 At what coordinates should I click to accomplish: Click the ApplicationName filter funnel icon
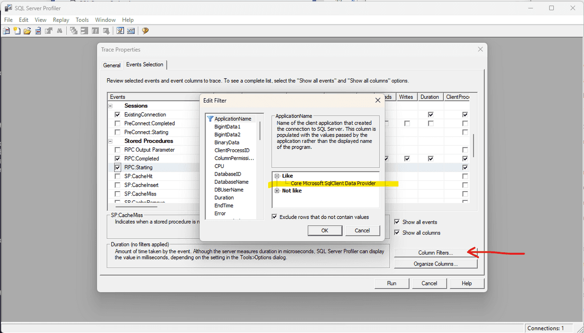pos(209,118)
